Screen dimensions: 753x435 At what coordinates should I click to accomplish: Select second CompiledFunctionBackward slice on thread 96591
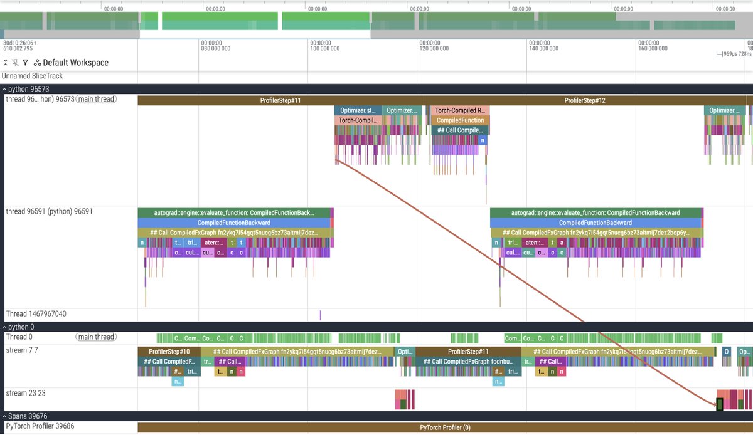point(597,223)
